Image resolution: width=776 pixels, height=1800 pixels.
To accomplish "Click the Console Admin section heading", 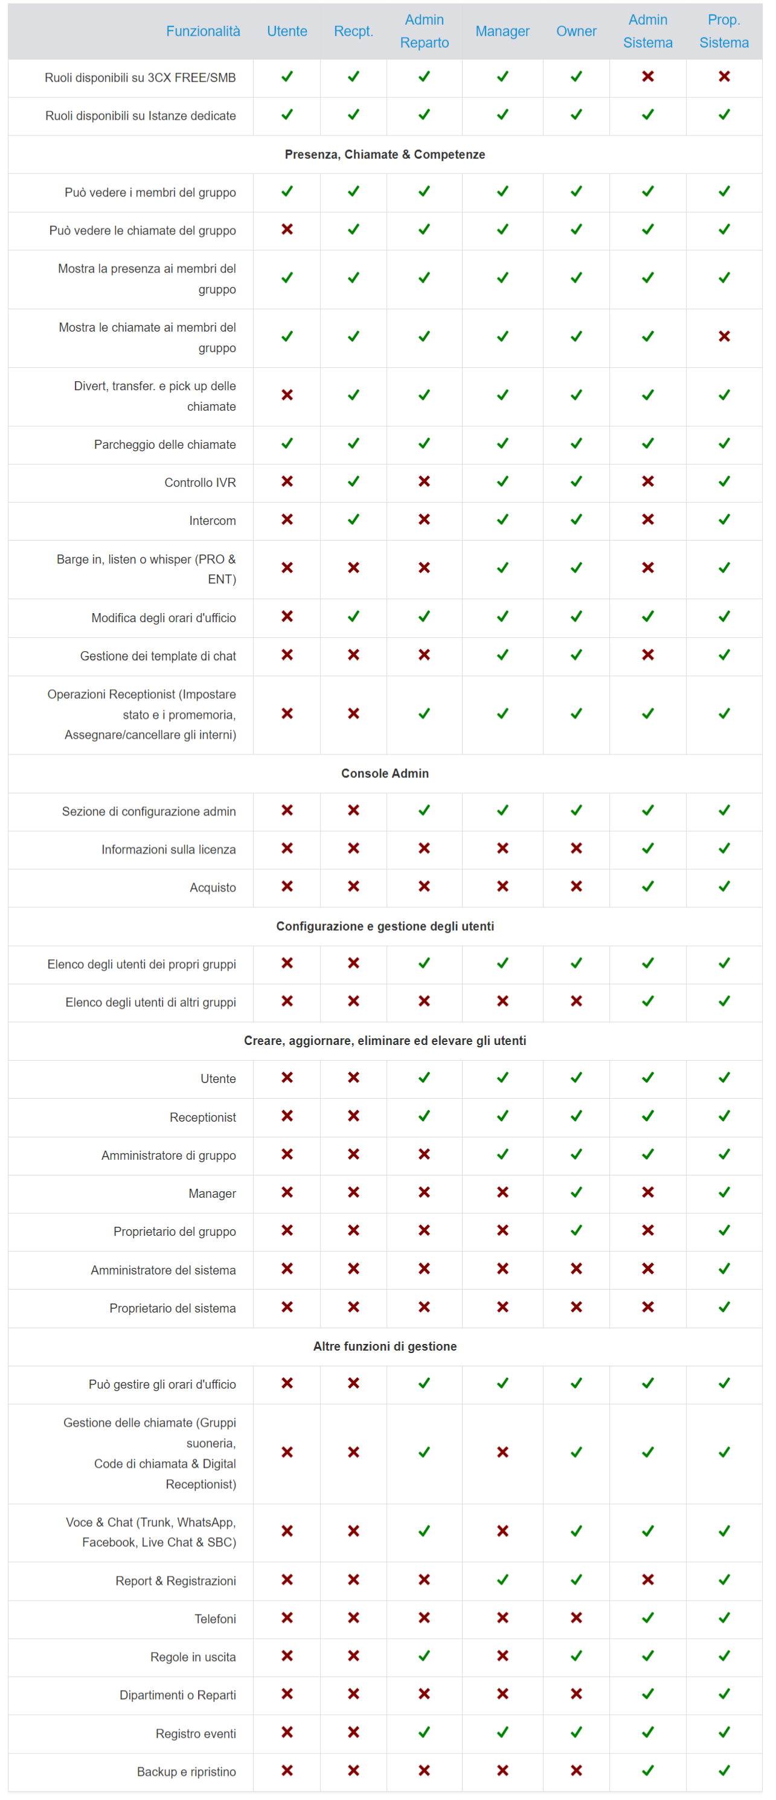I will point(385,774).
